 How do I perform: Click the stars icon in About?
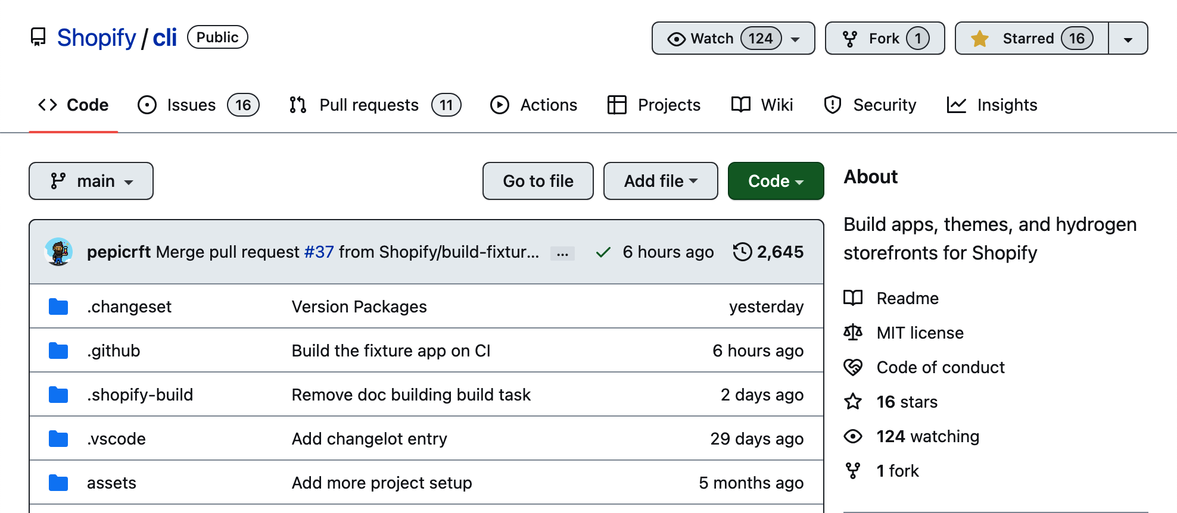853,402
